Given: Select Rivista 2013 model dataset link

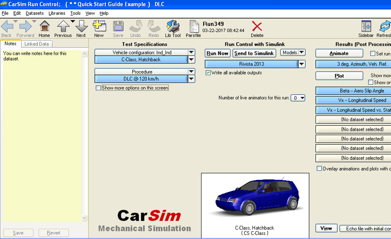Looking at the screenshot, I should tap(251, 64).
